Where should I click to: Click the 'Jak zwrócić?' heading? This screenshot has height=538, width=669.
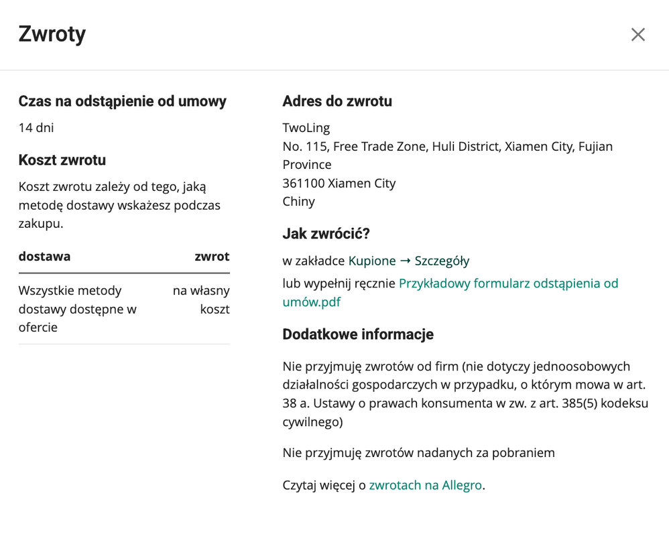(x=326, y=234)
